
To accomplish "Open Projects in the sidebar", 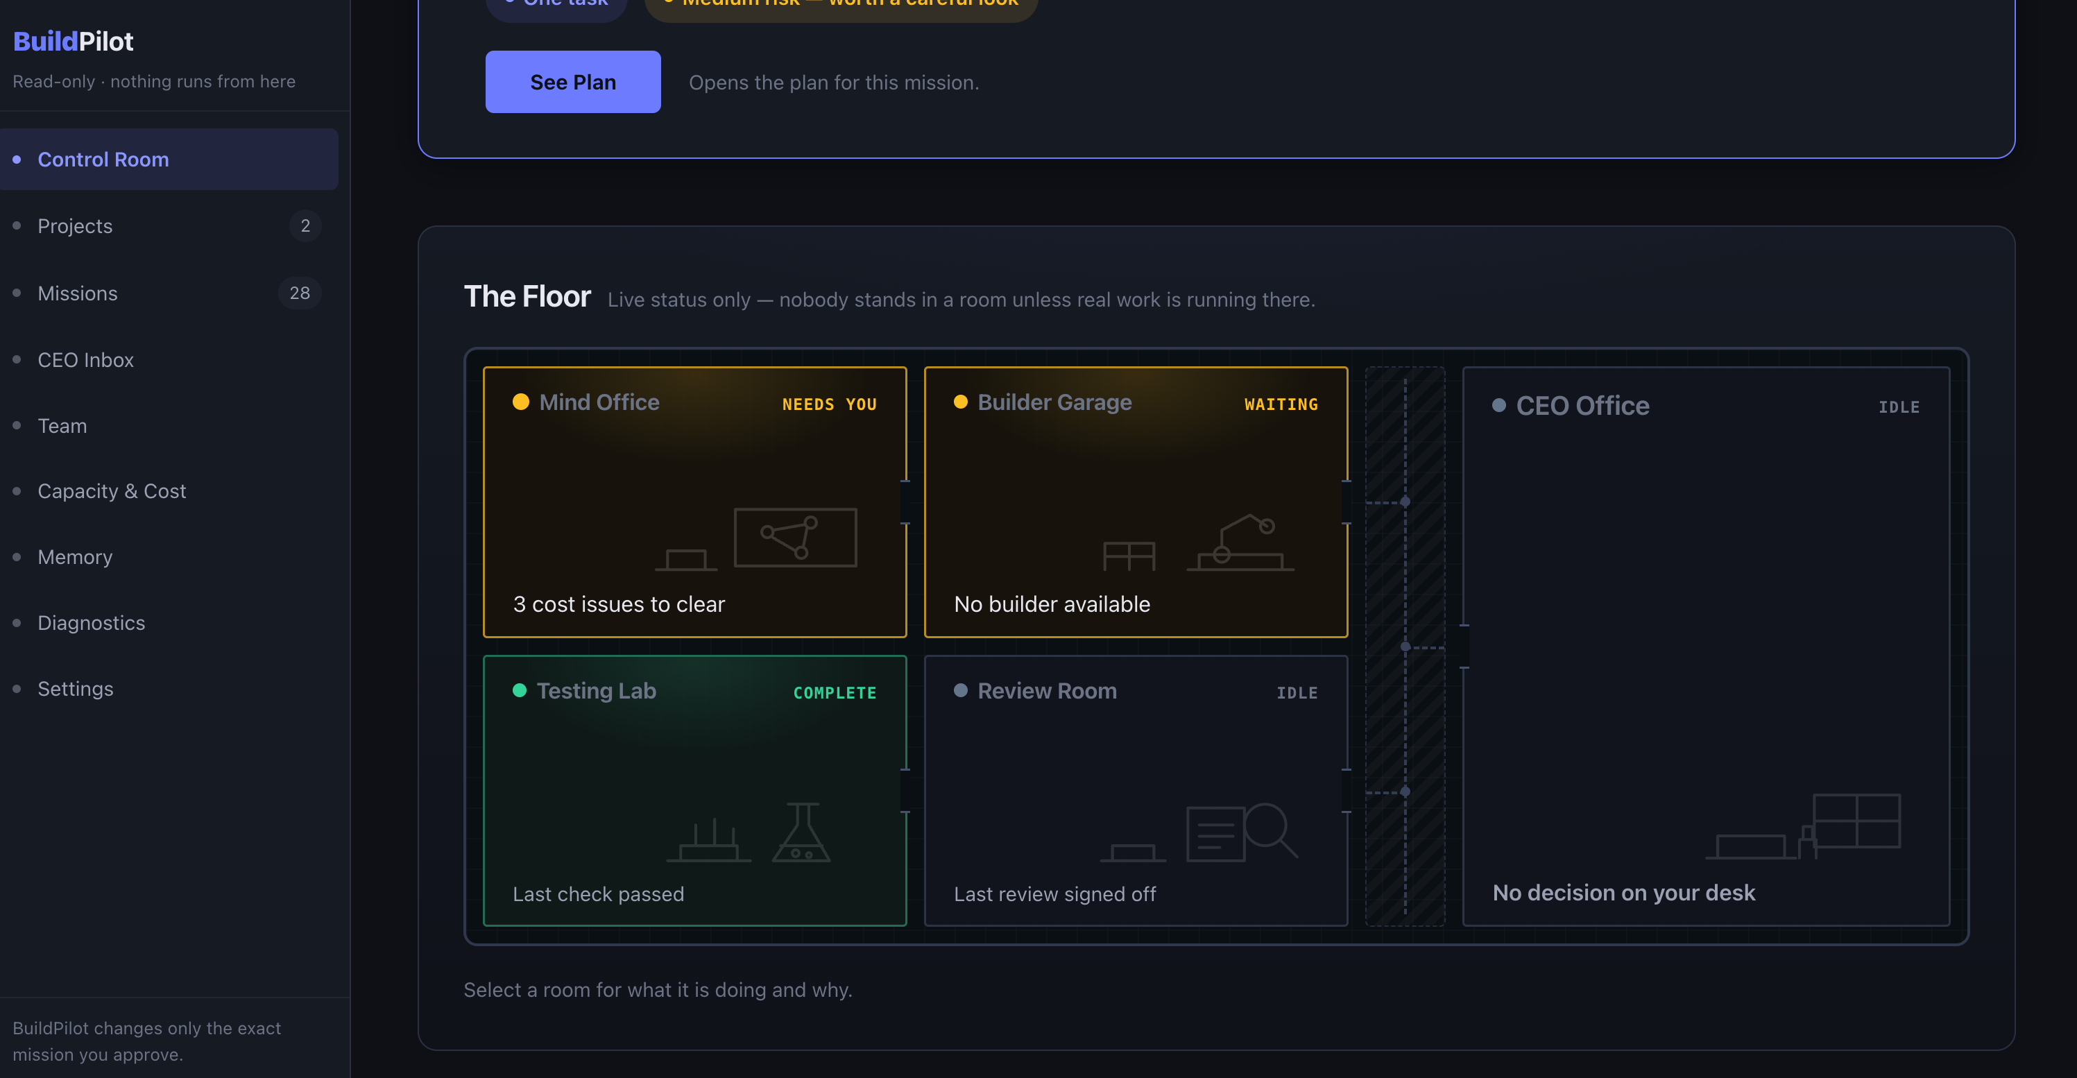I will [x=169, y=227].
